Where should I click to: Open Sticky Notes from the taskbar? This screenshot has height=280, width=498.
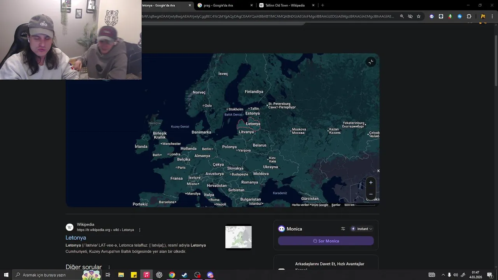tap(134, 275)
